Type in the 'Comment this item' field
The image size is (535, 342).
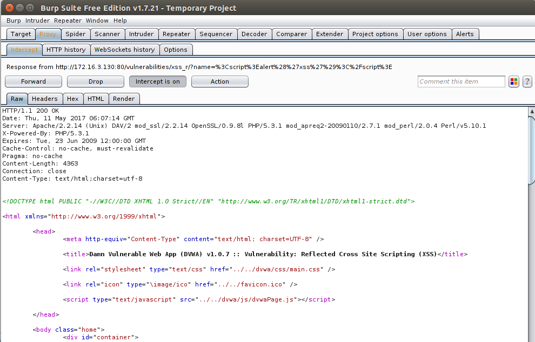461,81
